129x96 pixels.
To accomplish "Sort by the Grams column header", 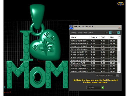I will point(95,37).
